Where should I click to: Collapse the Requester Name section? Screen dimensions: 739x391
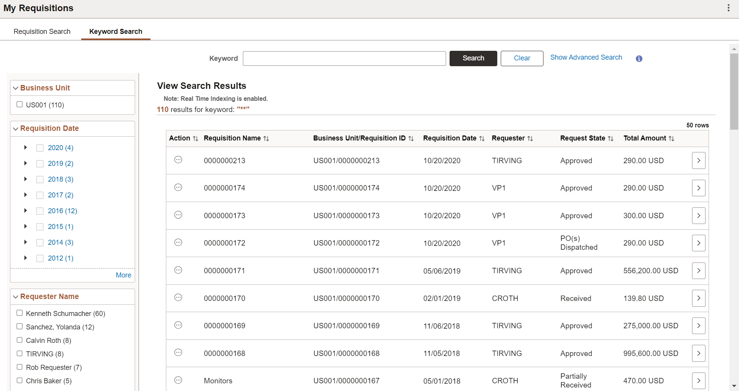click(x=15, y=296)
